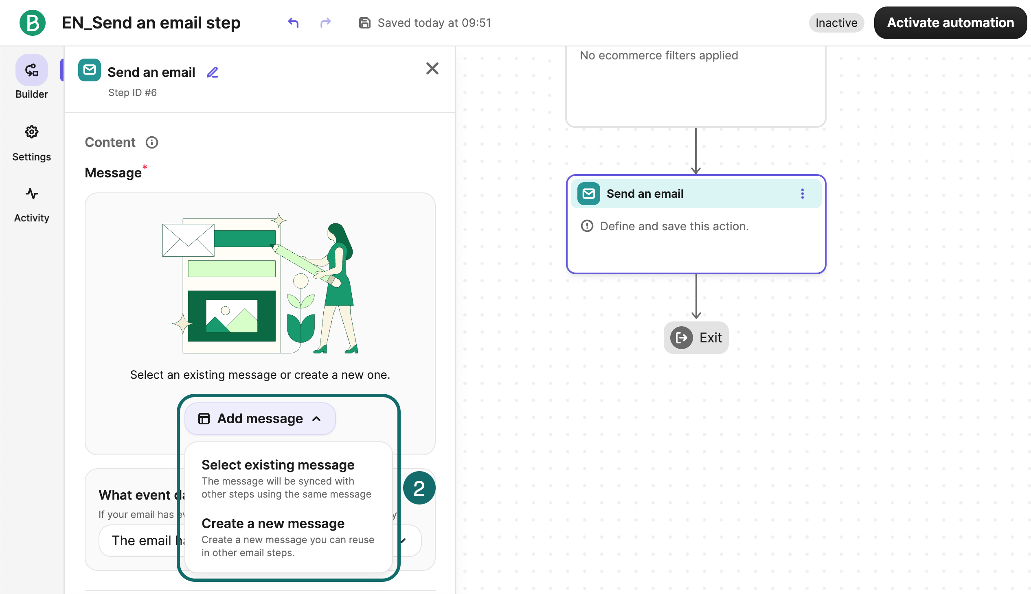Click the Content info icon

152,142
